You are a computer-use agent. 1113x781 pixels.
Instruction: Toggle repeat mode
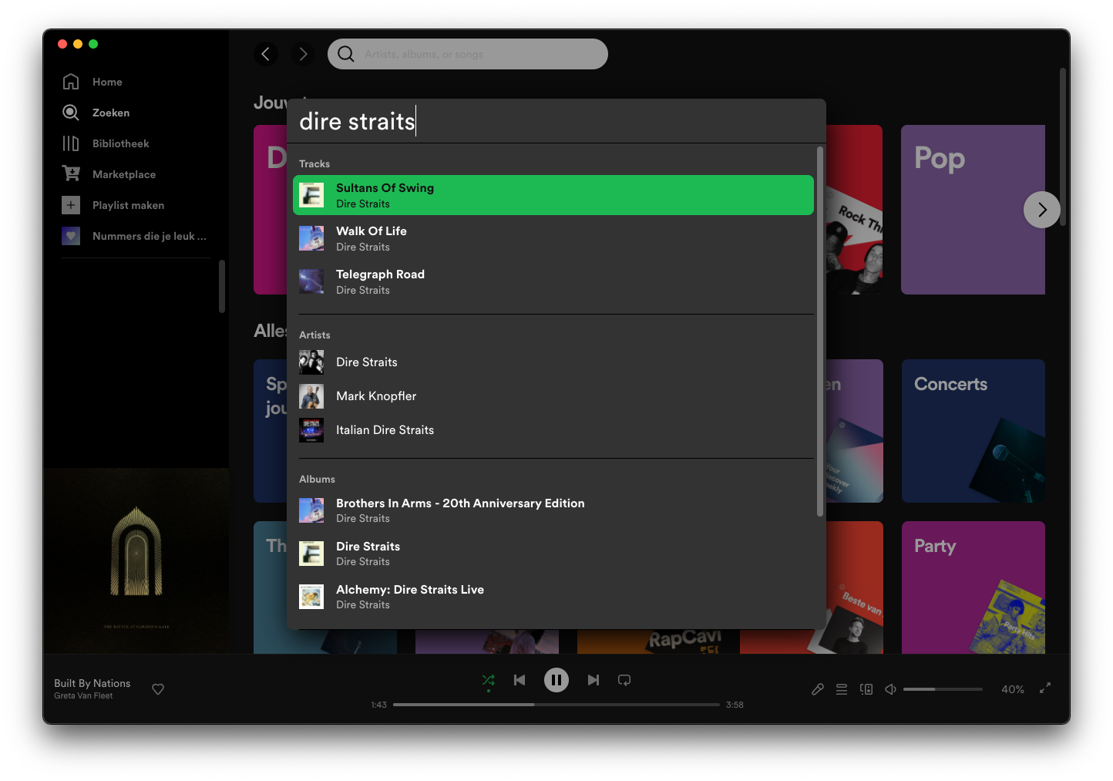624,680
